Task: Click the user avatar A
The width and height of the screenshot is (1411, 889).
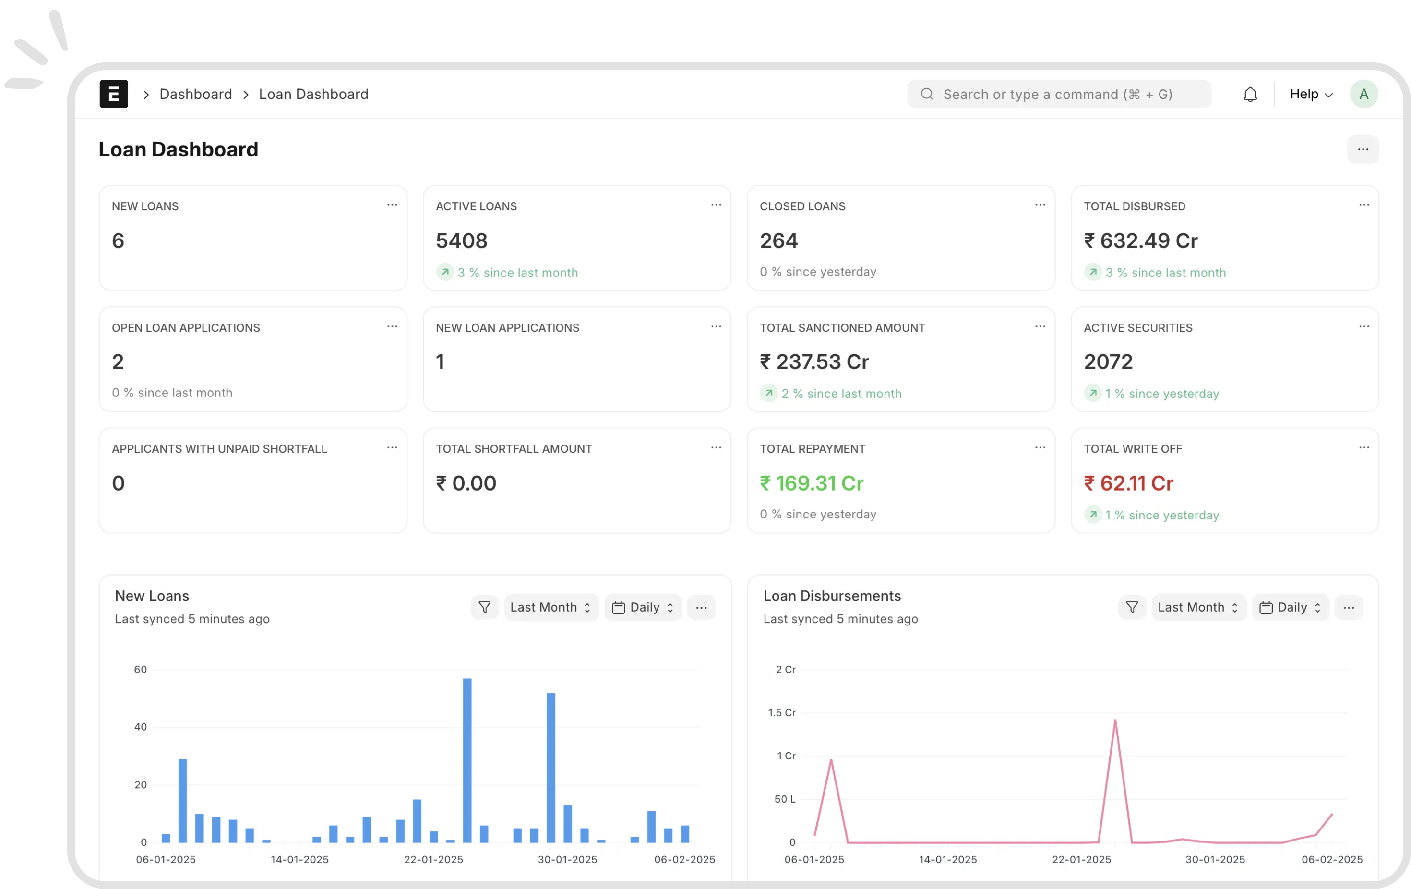Action: [1363, 95]
